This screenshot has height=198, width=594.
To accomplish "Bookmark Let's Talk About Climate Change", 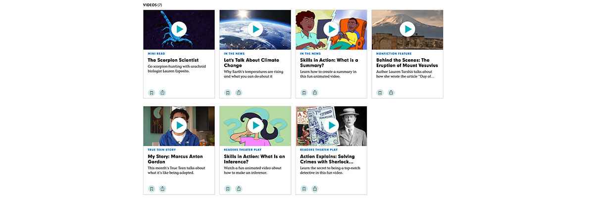I will tap(228, 93).
